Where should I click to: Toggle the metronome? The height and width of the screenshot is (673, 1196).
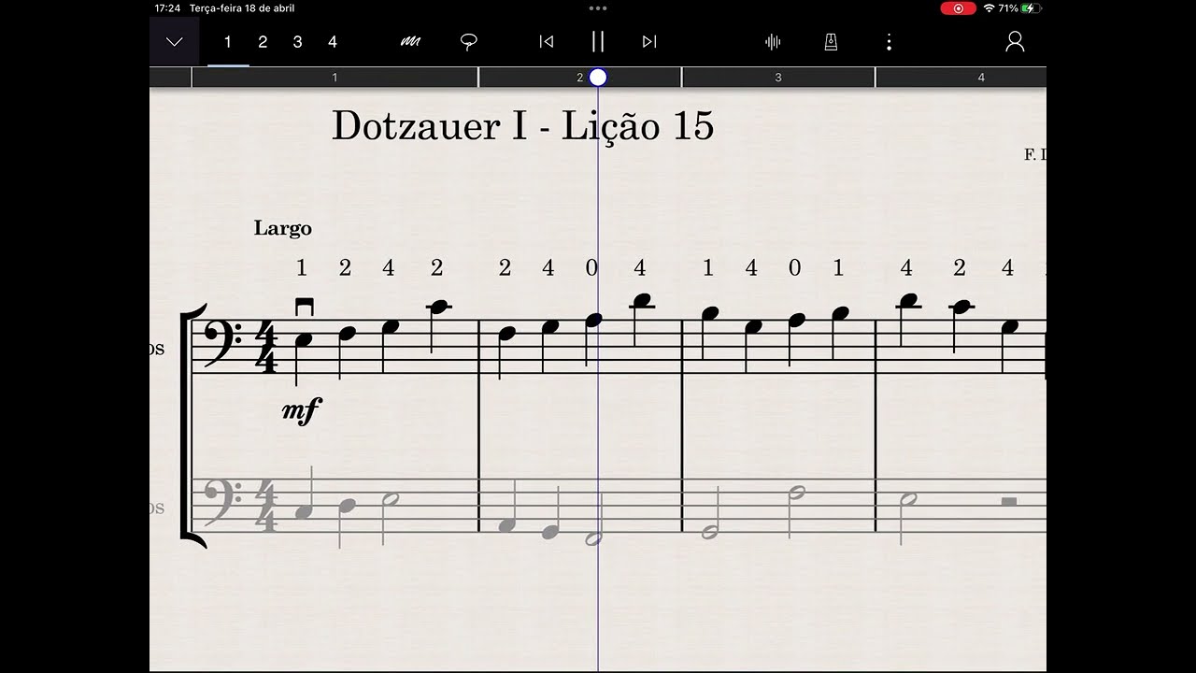pos(831,42)
